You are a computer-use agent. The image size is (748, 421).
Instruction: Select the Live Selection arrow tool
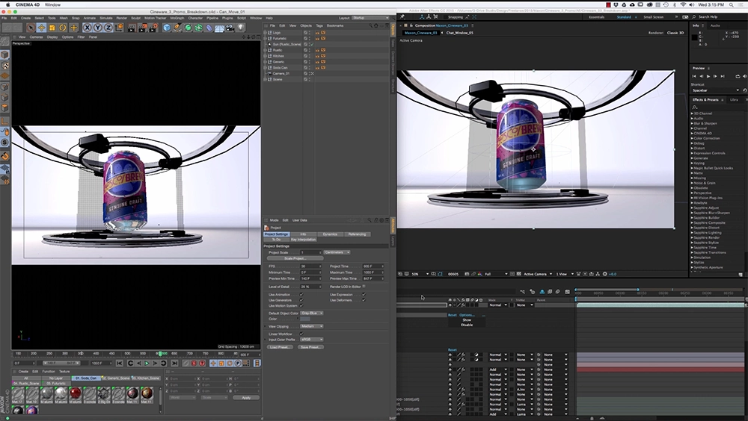pyautogui.click(x=31, y=28)
